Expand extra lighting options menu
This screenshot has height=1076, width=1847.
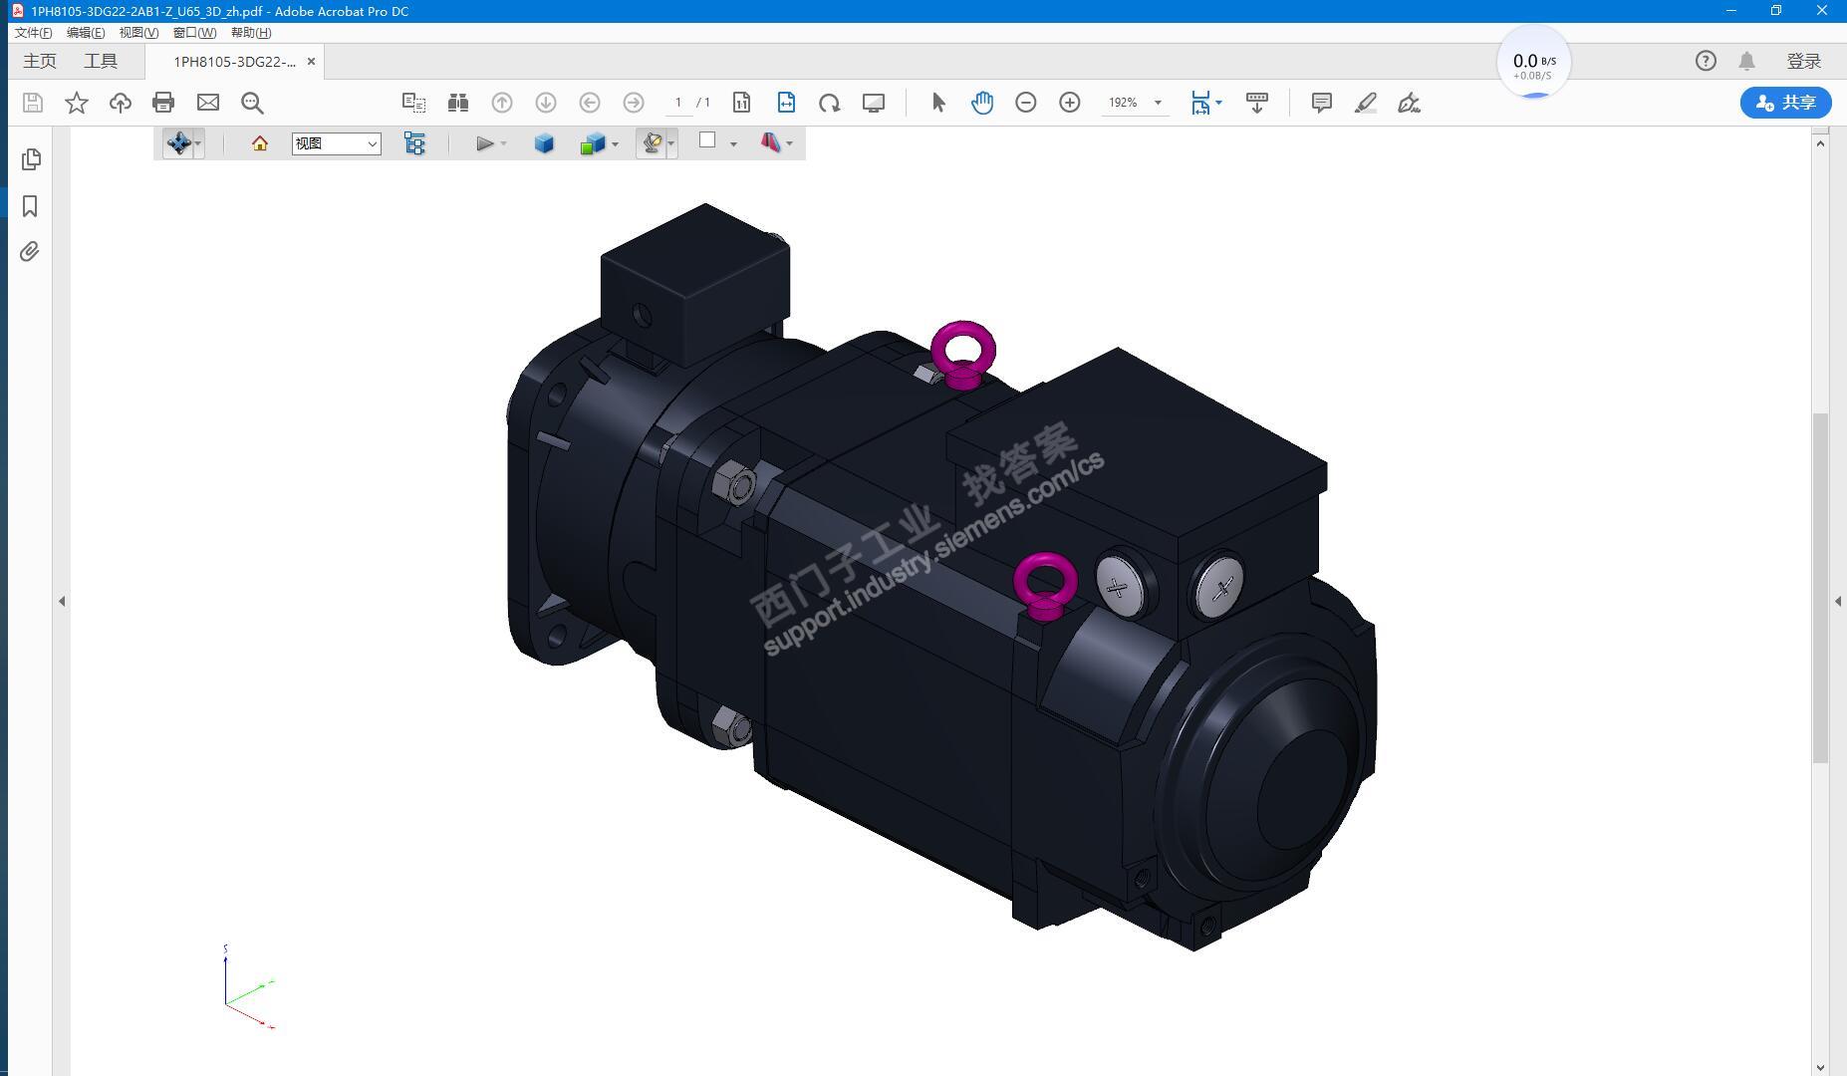671,143
